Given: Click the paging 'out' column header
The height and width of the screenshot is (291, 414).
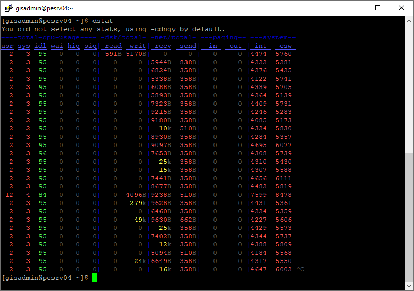Looking at the screenshot, I should 235,46.
